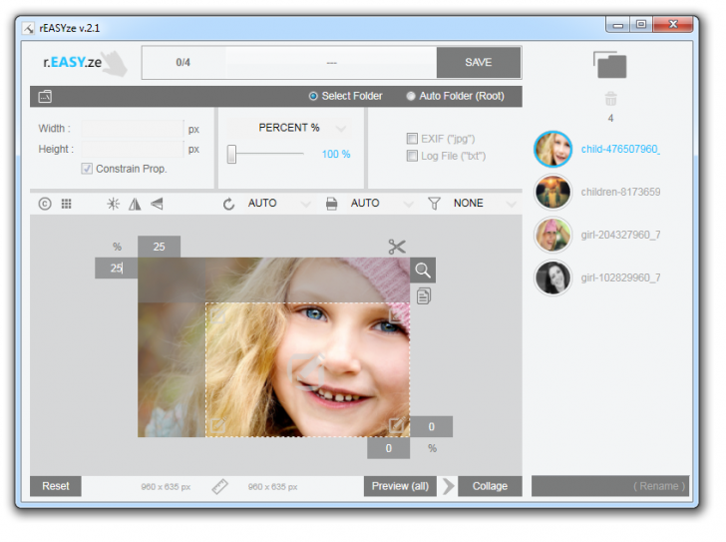The width and height of the screenshot is (726, 542).
Task: Click the brightness sparkle icon
Action: click(x=113, y=204)
